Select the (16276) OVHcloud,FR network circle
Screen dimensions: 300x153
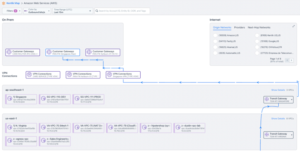[257, 47]
